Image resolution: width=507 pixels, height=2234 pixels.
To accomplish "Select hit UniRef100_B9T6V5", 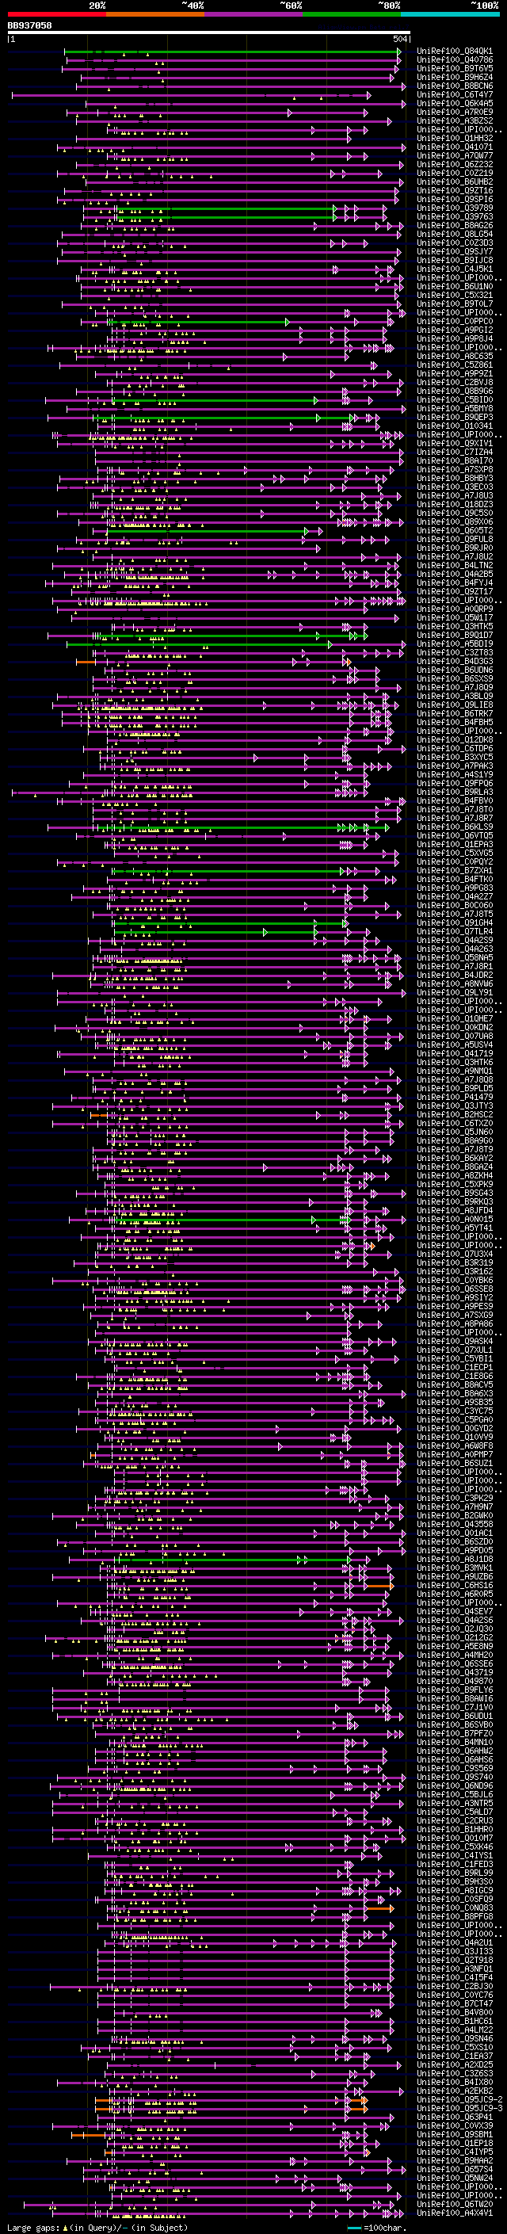I will [x=454, y=68].
